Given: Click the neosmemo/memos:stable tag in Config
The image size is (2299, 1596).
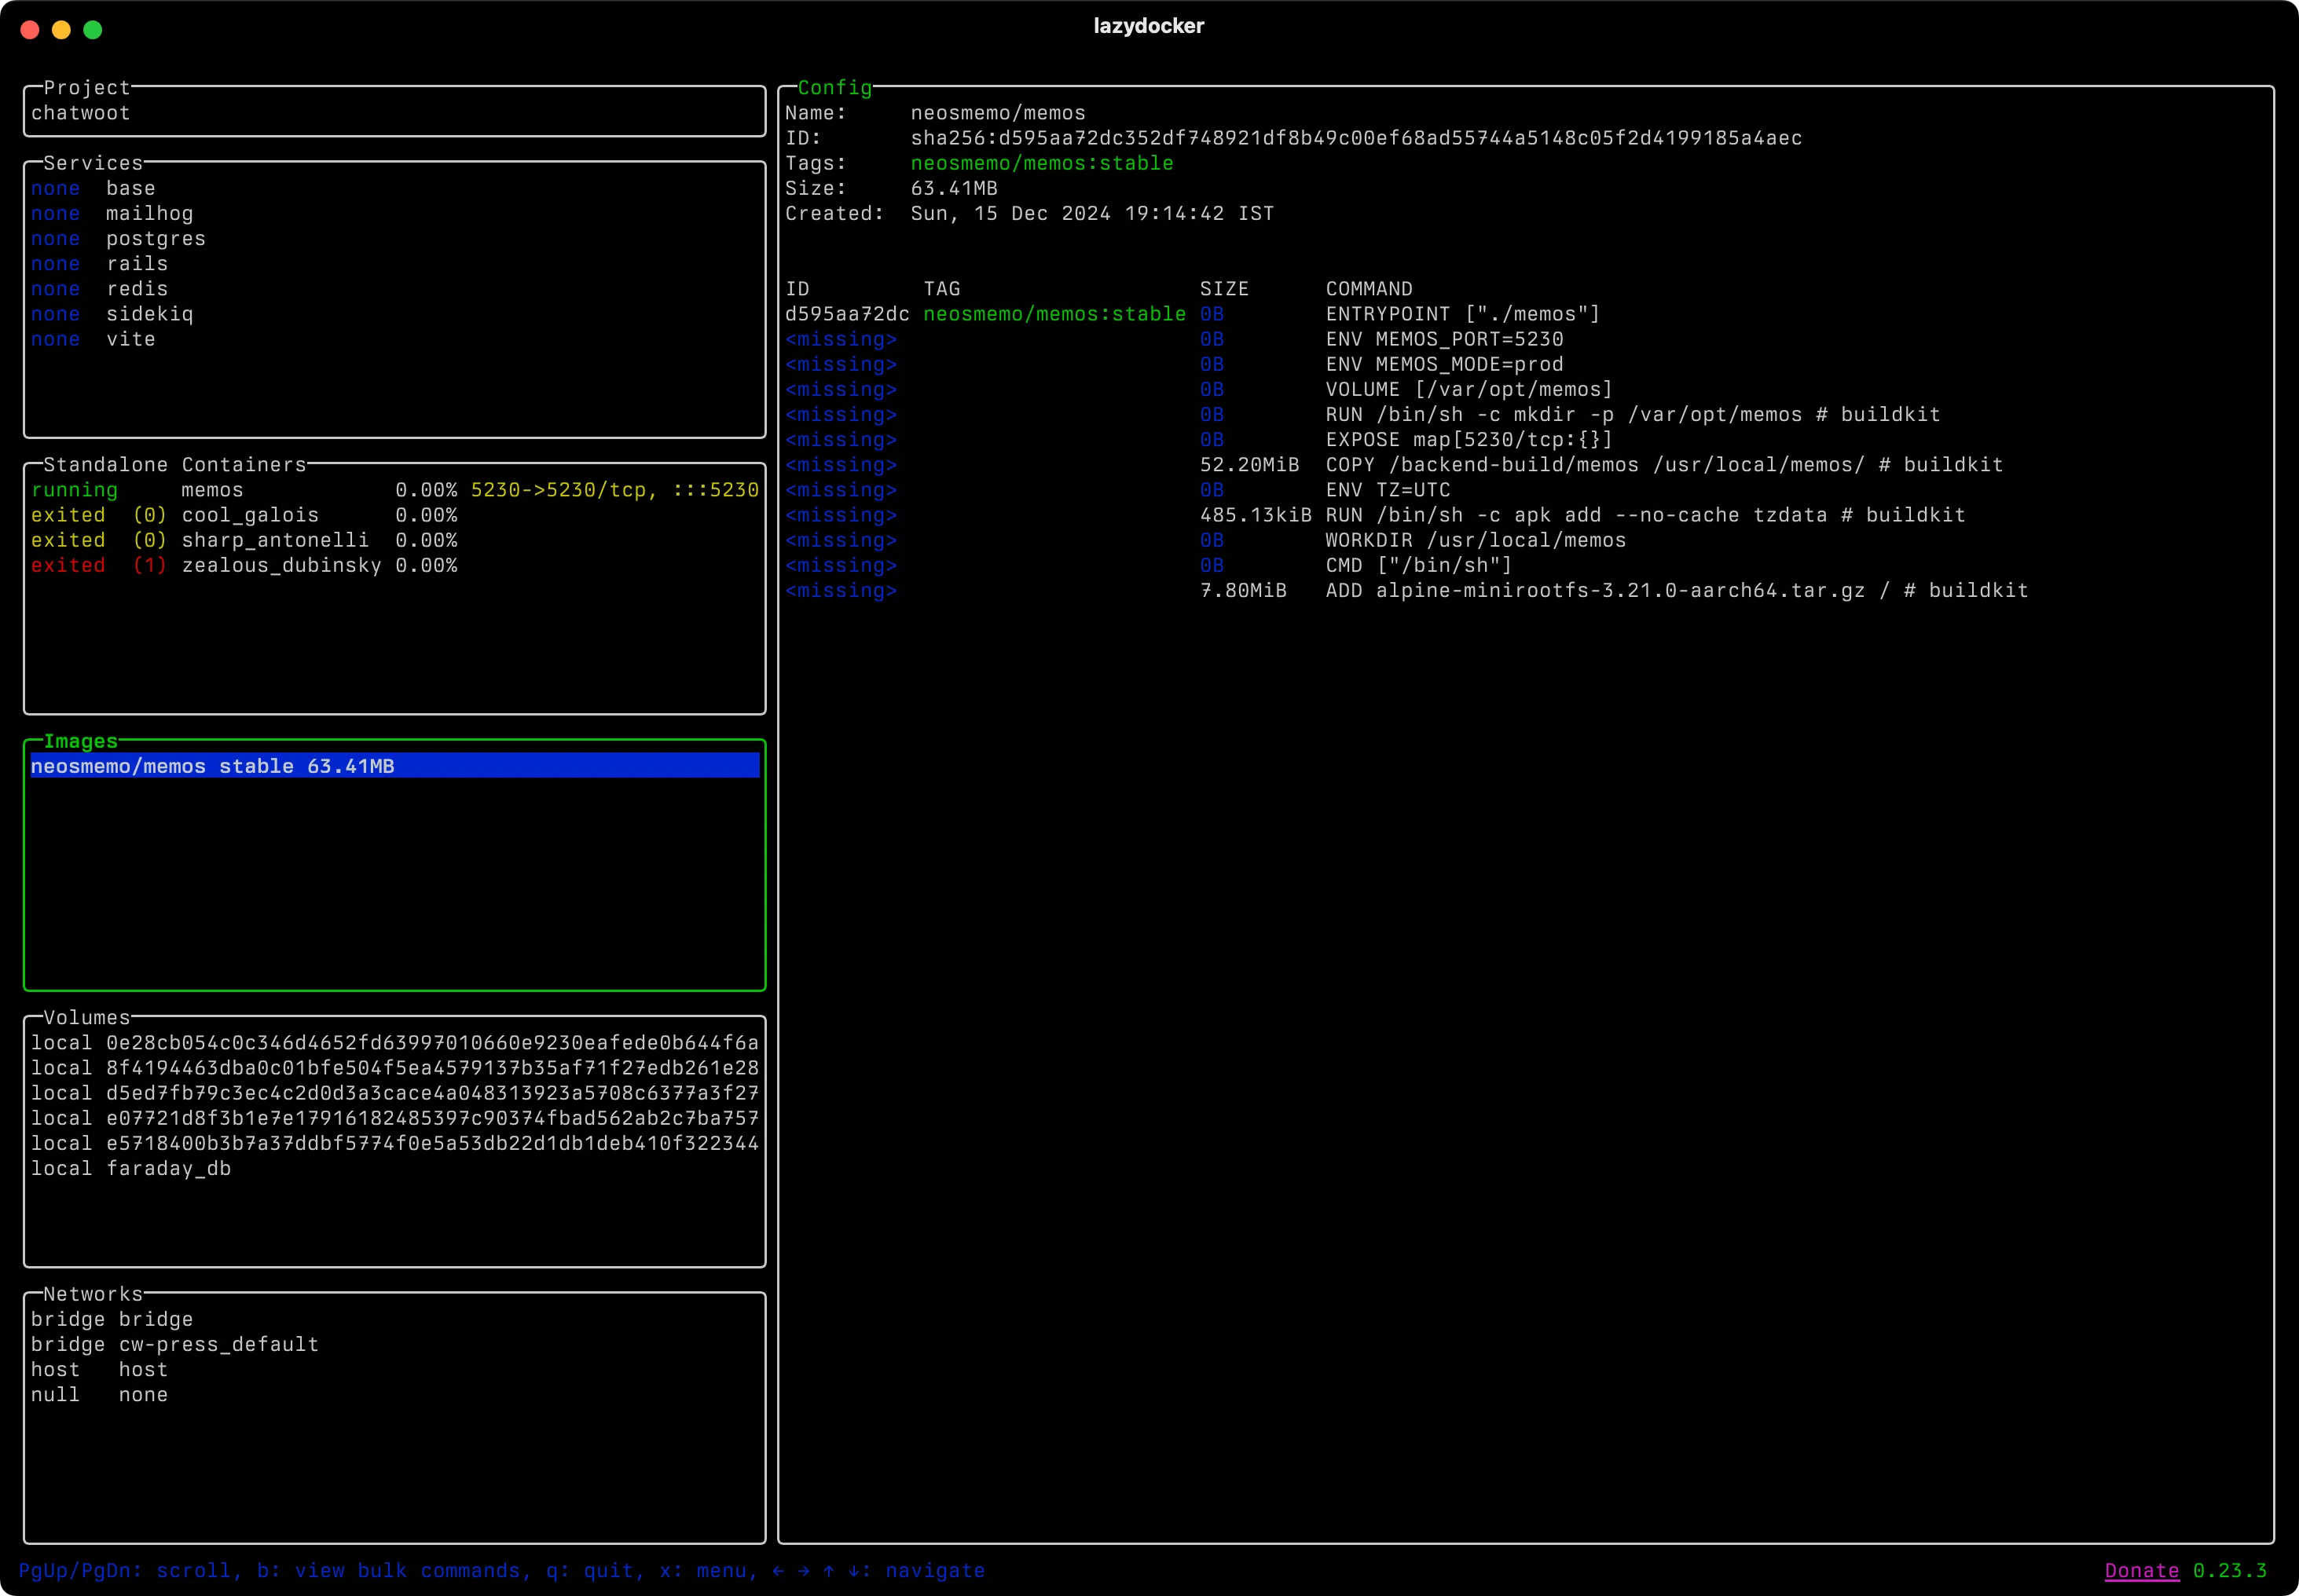Looking at the screenshot, I should [x=1040, y=163].
